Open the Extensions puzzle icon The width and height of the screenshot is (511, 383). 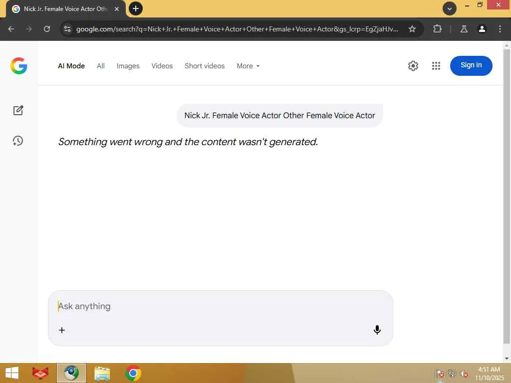pyautogui.click(x=437, y=29)
